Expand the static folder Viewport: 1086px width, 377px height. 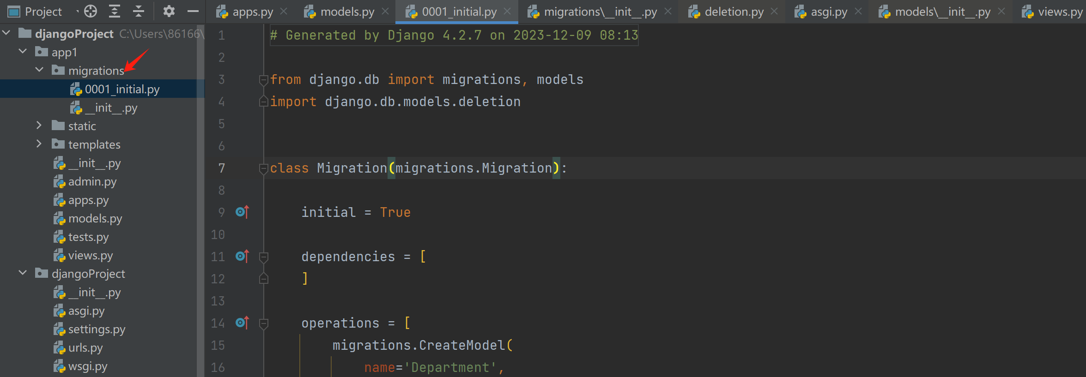39,126
